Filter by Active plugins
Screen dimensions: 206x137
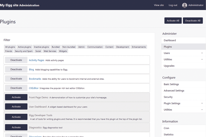(25, 47)
